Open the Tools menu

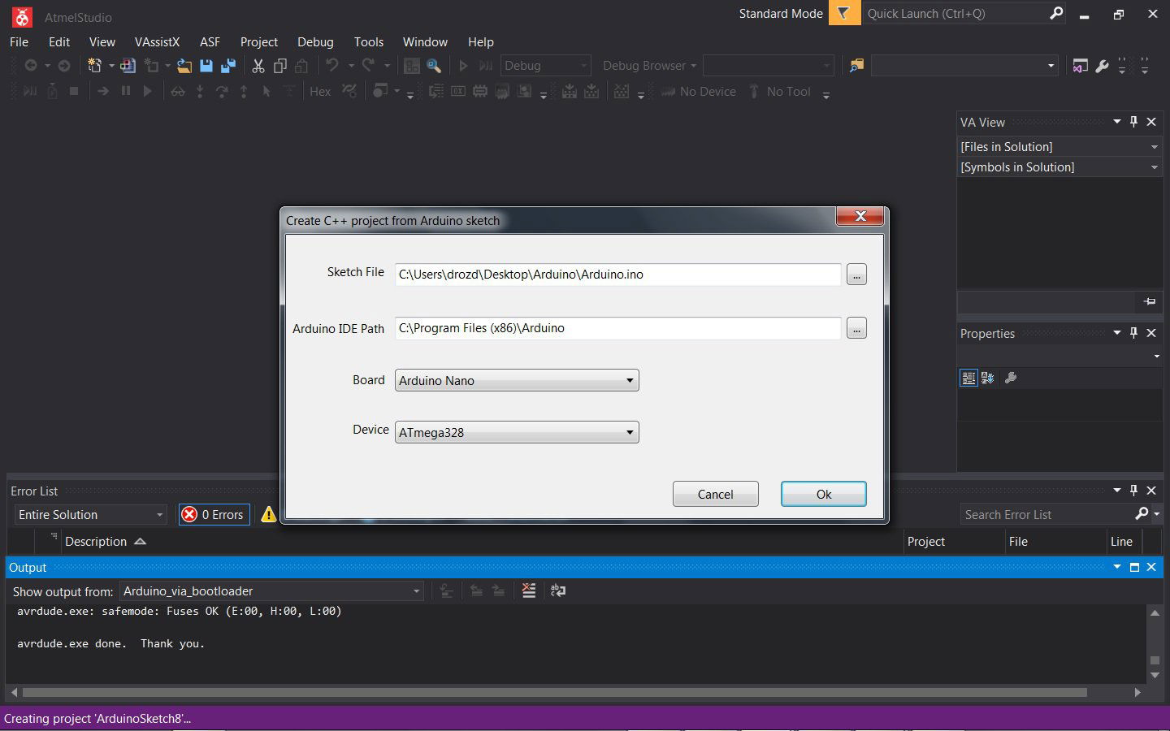click(369, 41)
